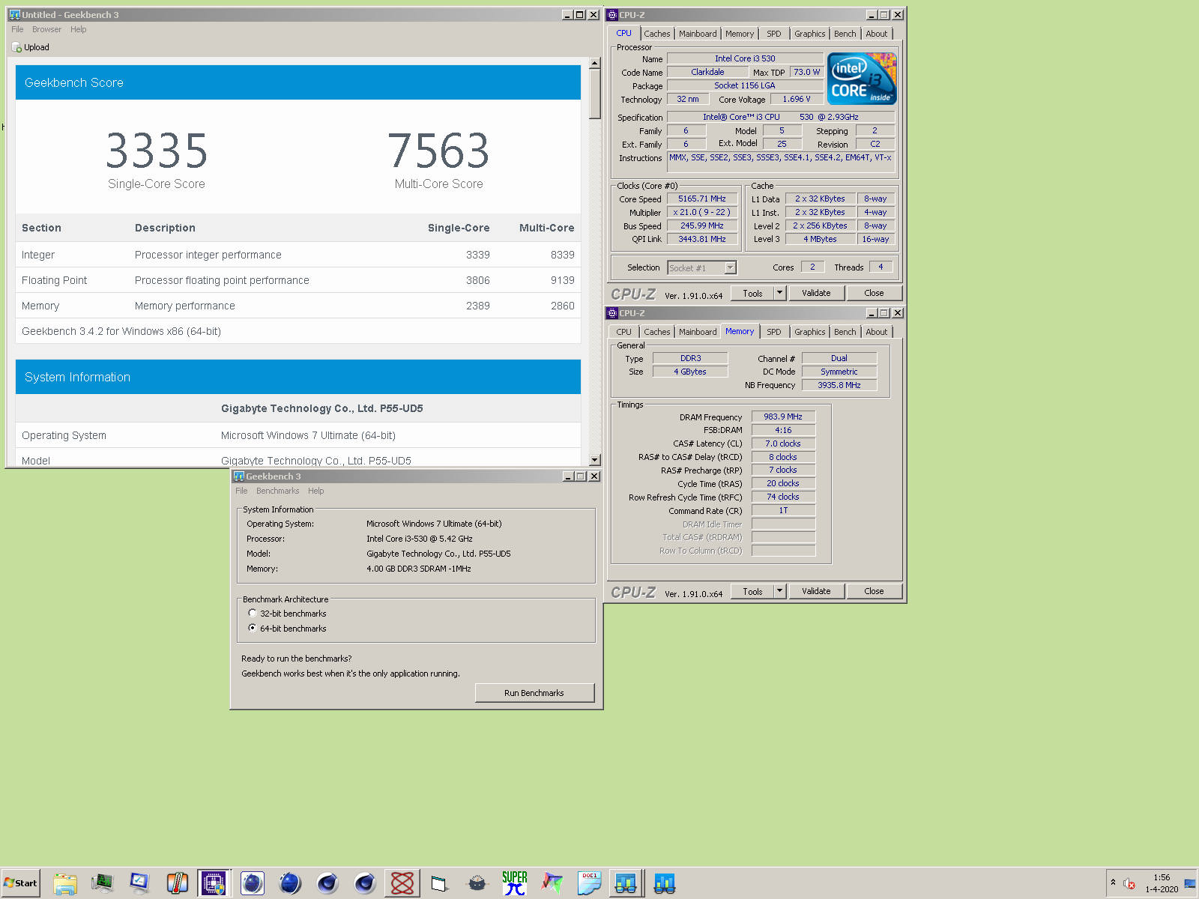Select 64-bit benchmarks radio button
This screenshot has width=1199, height=899.
tap(253, 629)
